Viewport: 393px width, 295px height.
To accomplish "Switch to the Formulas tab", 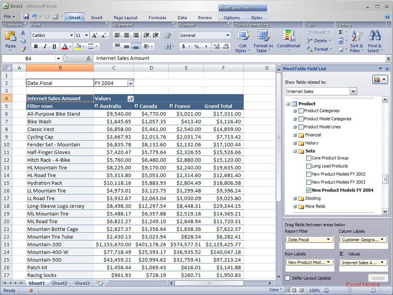I will pyautogui.click(x=157, y=18).
